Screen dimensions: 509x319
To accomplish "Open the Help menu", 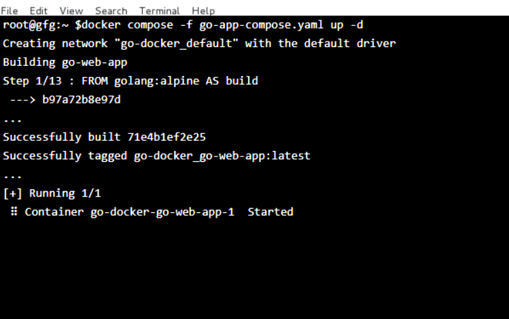I will (203, 11).
